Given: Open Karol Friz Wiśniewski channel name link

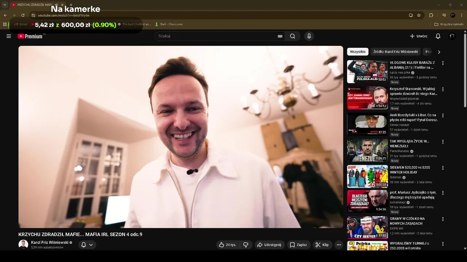Looking at the screenshot, I should click(x=50, y=242).
